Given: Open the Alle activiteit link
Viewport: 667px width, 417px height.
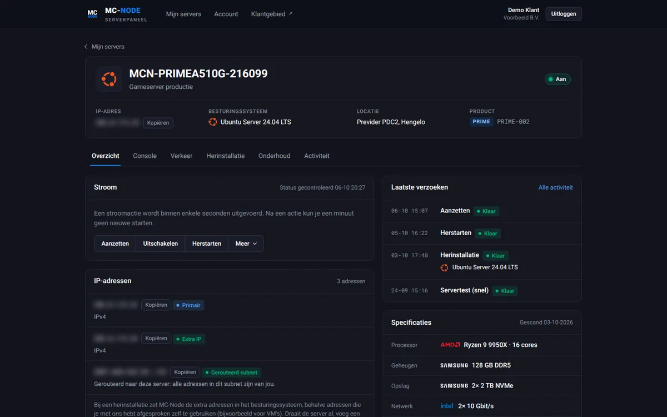Looking at the screenshot, I should coord(556,187).
